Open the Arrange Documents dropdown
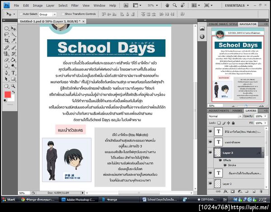271x212 pixels. point(196,5)
